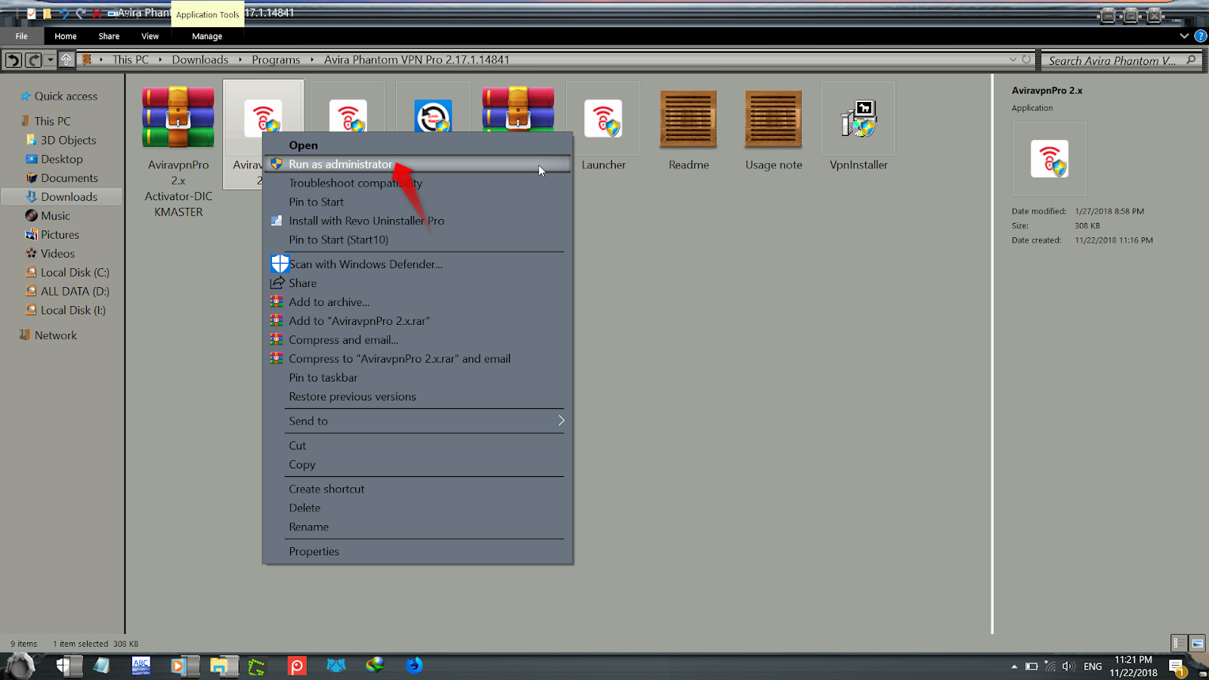Select the Readme file icon
Image resolution: width=1209 pixels, height=680 pixels.
point(688,119)
